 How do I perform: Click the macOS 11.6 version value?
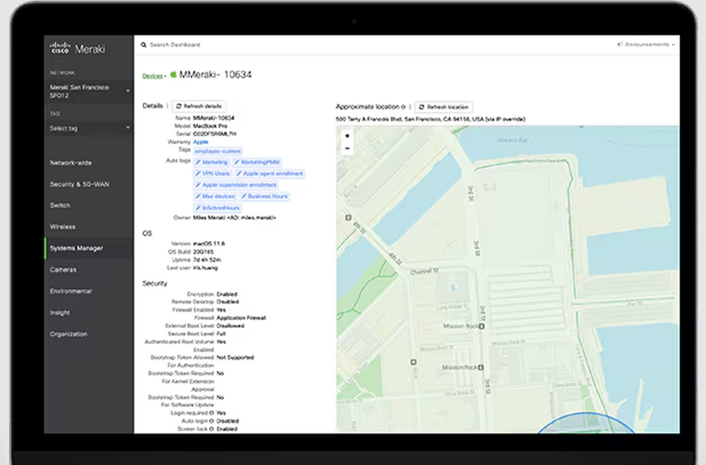209,244
